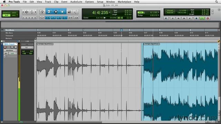Enable Shuffle edit mode
This screenshot has height=124, width=221.
[x=6, y=13]
